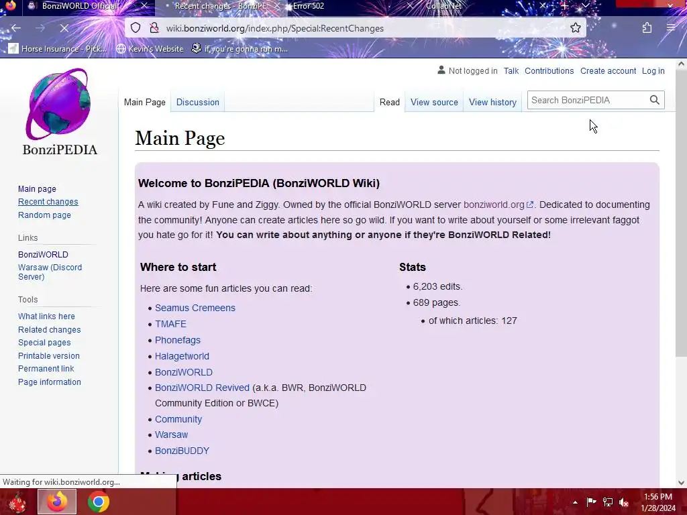Open the Seamus Cremeens article
The width and height of the screenshot is (687, 515).
tap(195, 308)
